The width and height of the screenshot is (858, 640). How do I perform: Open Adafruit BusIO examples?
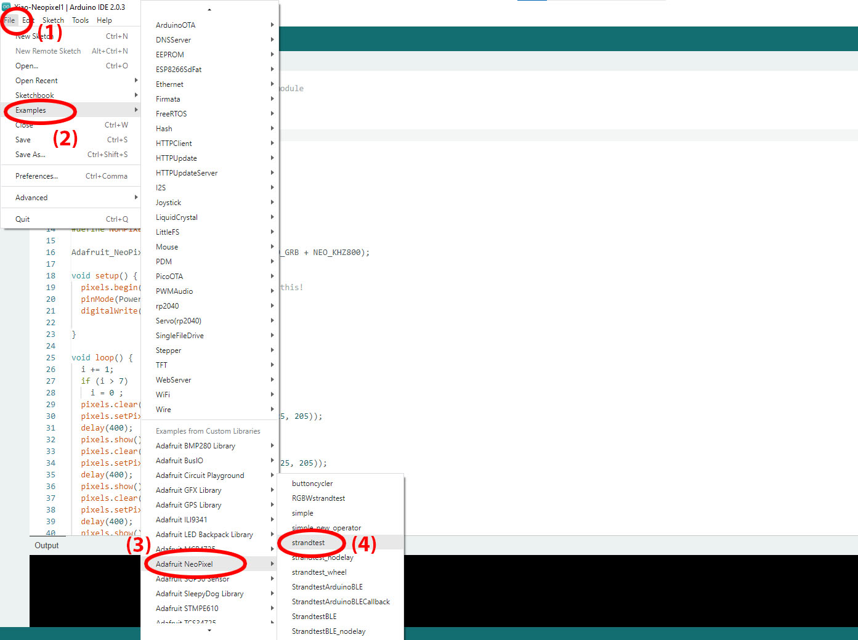coord(209,461)
